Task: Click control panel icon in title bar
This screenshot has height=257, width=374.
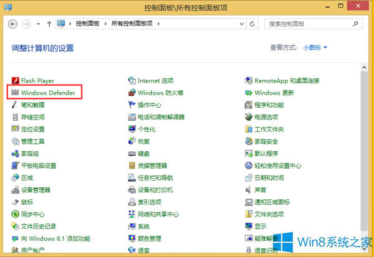Action: click(x=8, y=7)
